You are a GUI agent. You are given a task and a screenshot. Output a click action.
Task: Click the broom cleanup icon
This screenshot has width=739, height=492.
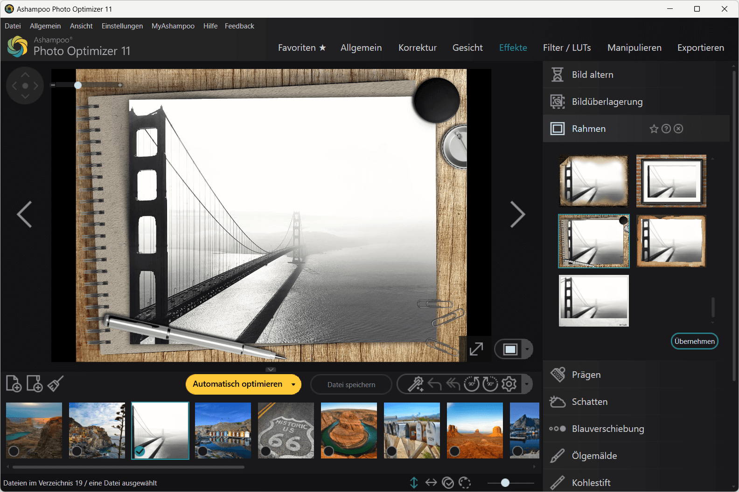(x=55, y=384)
